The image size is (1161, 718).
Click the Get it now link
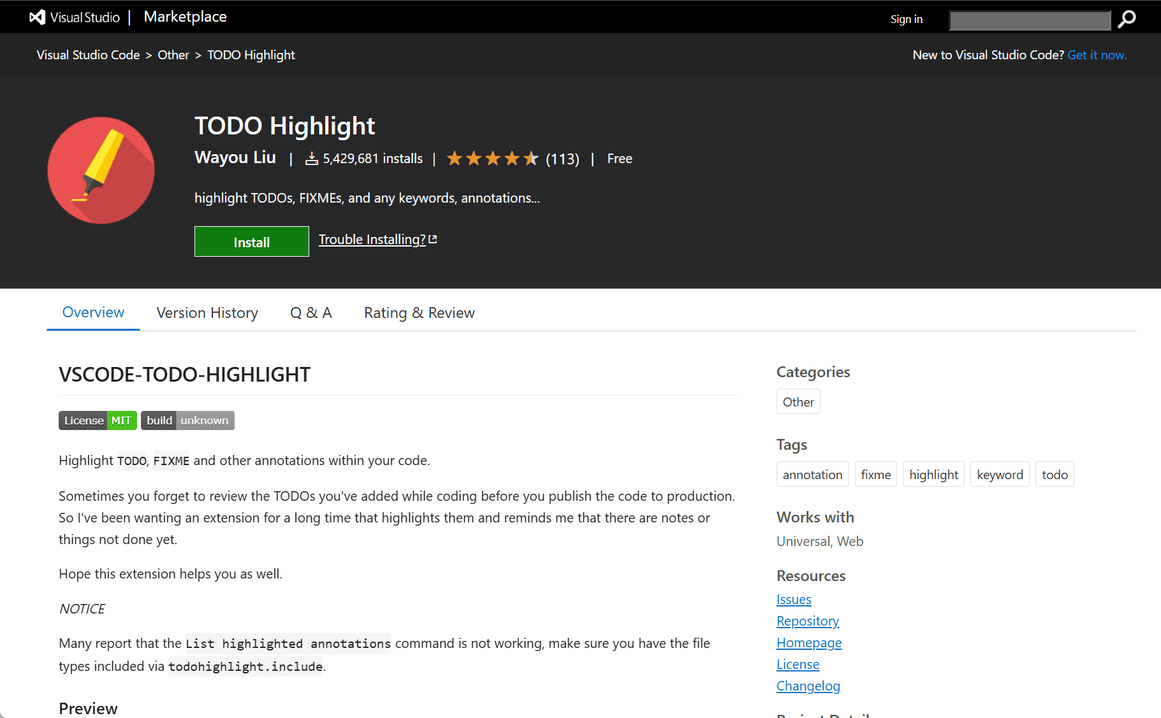pos(1097,55)
